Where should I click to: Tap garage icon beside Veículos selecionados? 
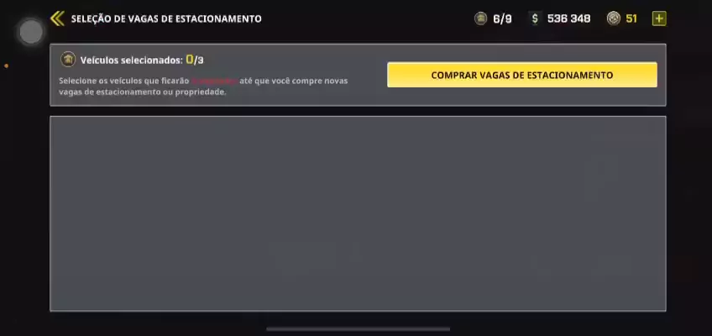point(68,60)
